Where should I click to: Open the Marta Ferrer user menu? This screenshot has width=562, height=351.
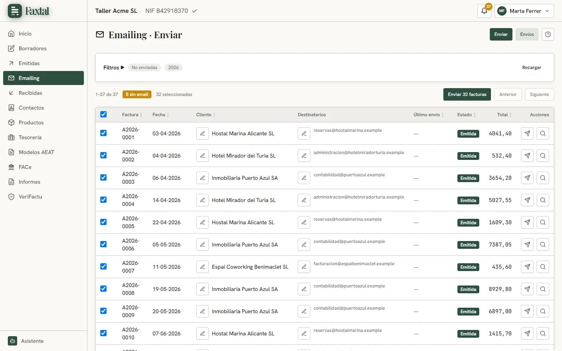(524, 11)
